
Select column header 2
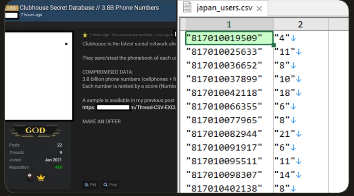coord(301,24)
